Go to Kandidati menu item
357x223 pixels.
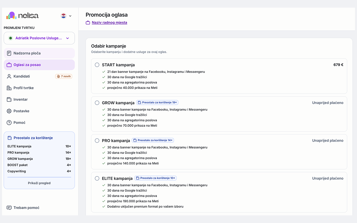[x=39, y=76]
